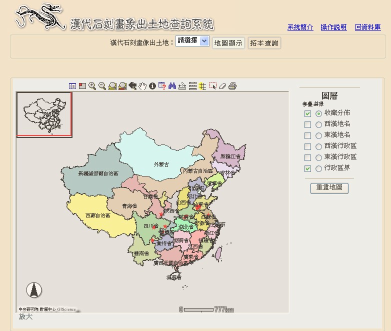This screenshot has width=391, height=331.
Task: Click the printer icon in map toolbar
Action: tap(232, 86)
